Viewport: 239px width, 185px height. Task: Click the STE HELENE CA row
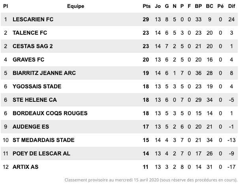tap(119, 100)
